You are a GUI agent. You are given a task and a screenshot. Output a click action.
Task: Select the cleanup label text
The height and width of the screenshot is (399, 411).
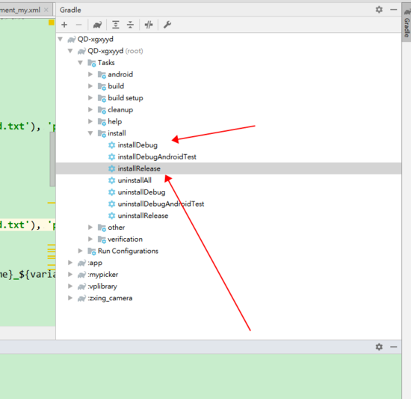pyautogui.click(x=120, y=110)
